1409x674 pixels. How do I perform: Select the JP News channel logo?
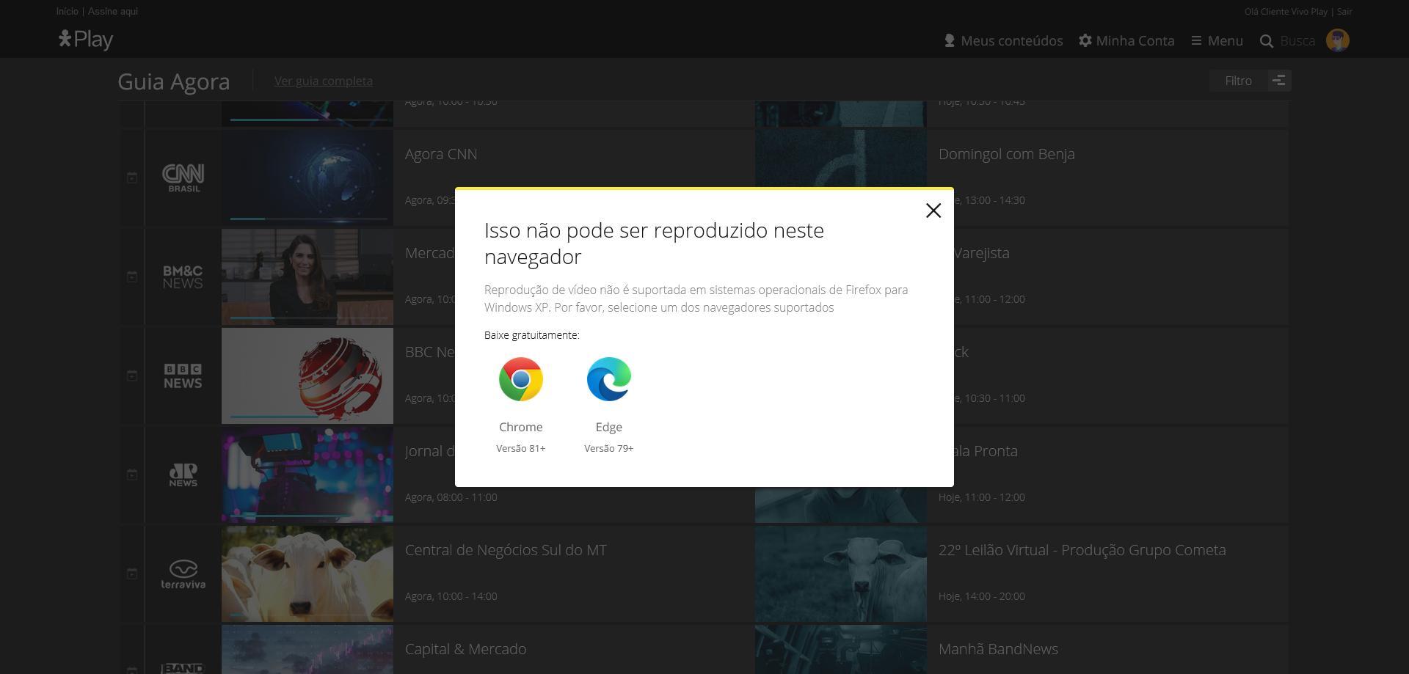coord(183,475)
